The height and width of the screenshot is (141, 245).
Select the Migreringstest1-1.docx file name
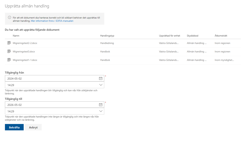pos(25,60)
